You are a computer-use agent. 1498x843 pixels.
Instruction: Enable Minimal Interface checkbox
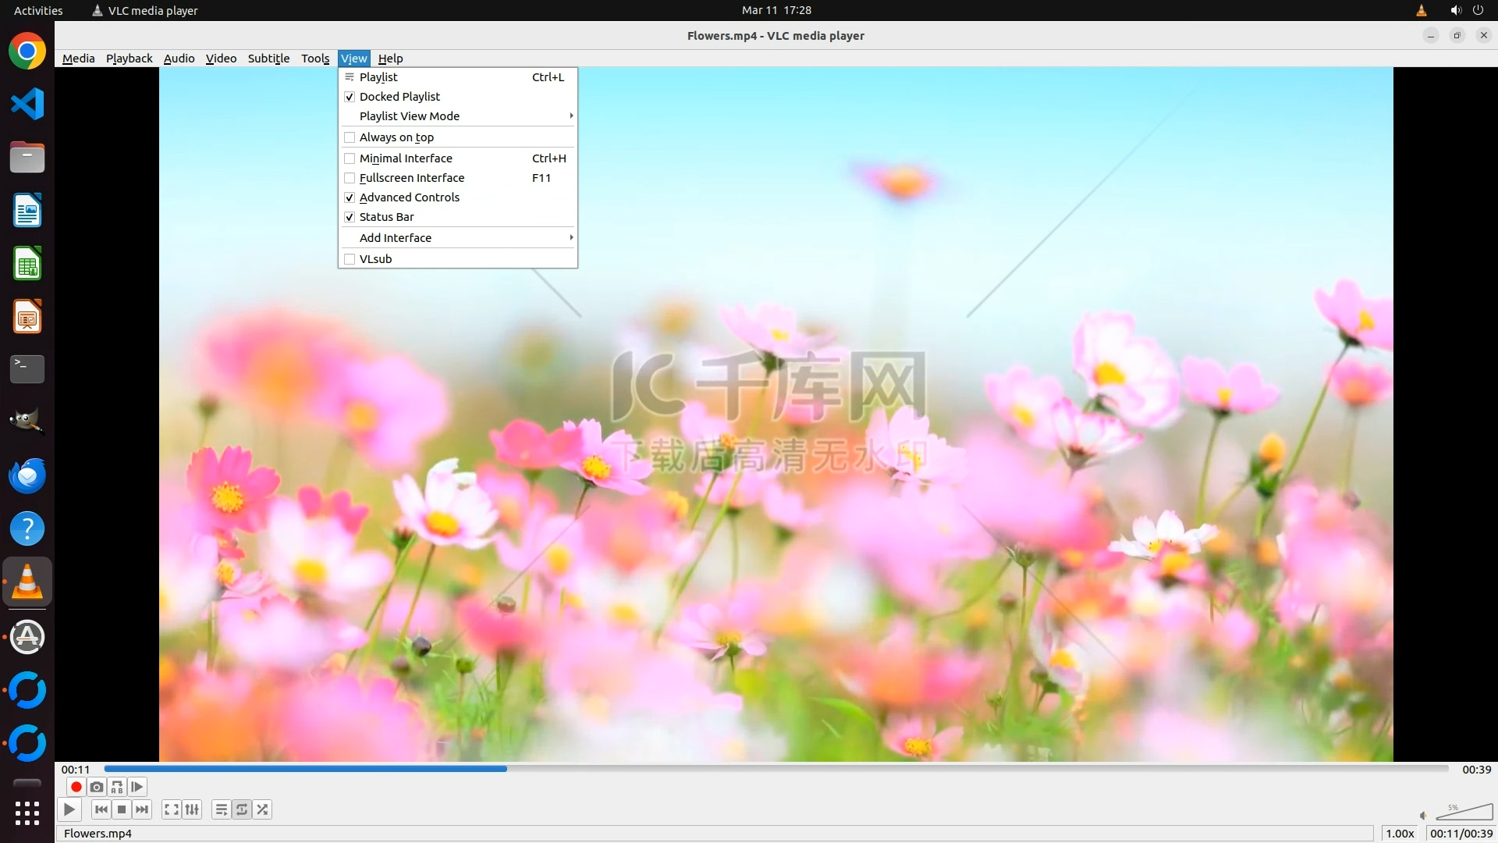tap(406, 158)
